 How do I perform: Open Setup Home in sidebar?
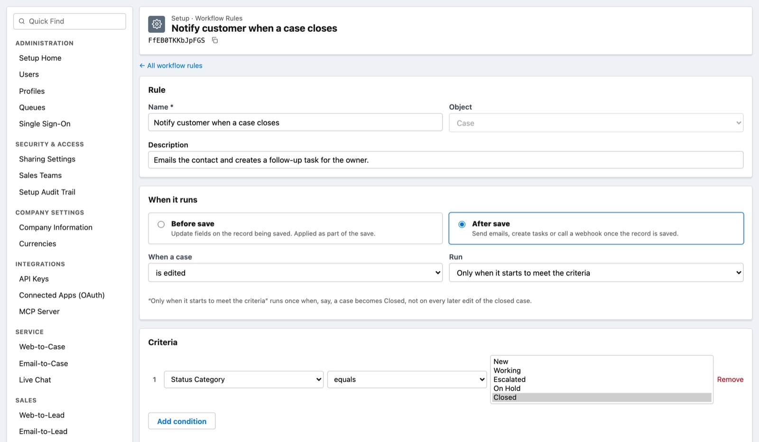click(40, 58)
